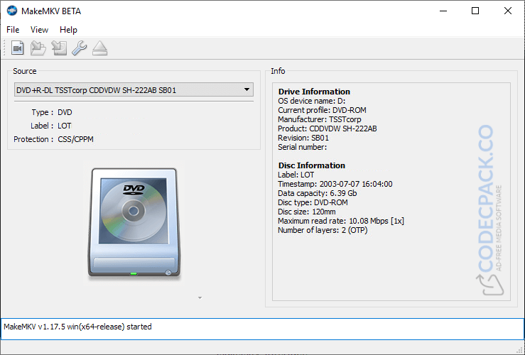Click 'Product: CDDVDW SH-222AB' line
525x355 pixels.
click(x=327, y=129)
